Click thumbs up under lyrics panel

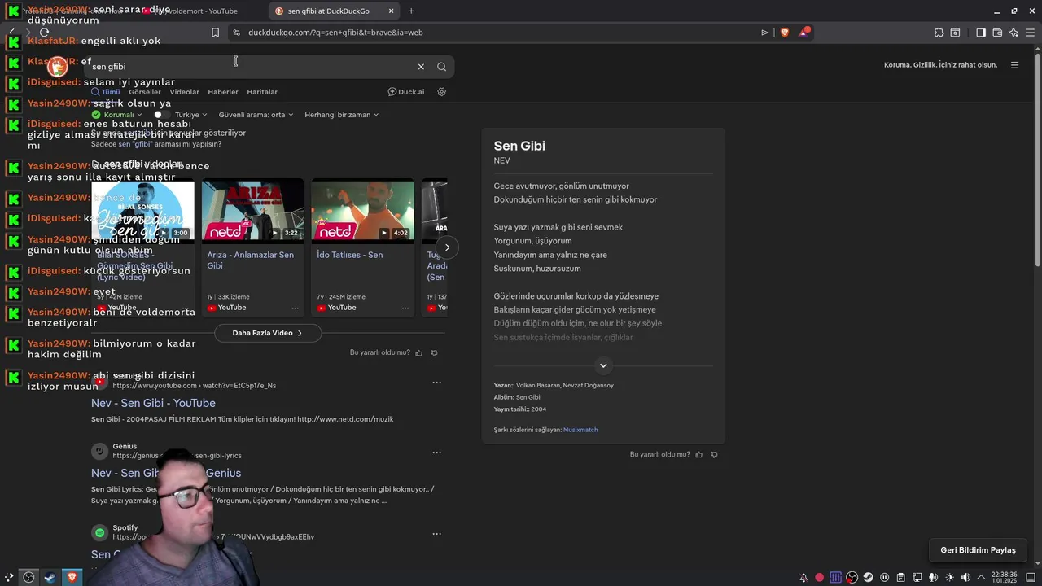tap(698, 454)
